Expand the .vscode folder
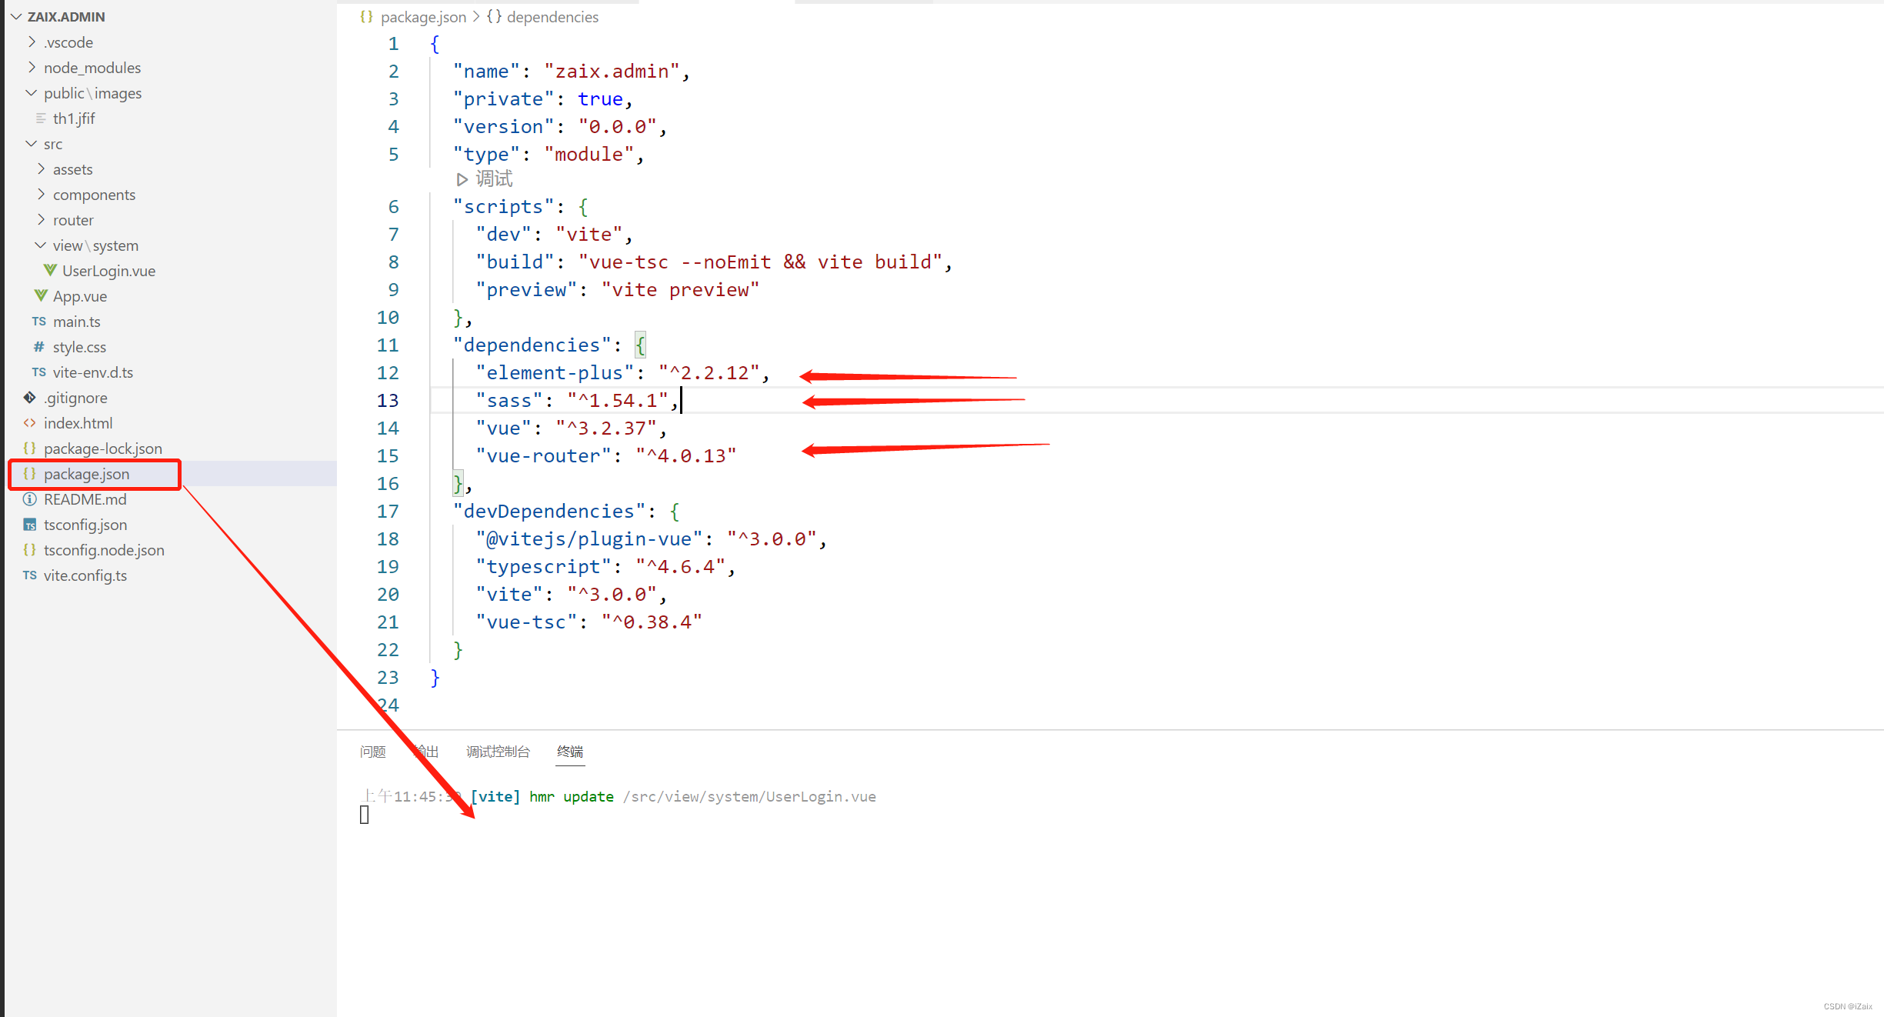The width and height of the screenshot is (1884, 1017). (32, 42)
